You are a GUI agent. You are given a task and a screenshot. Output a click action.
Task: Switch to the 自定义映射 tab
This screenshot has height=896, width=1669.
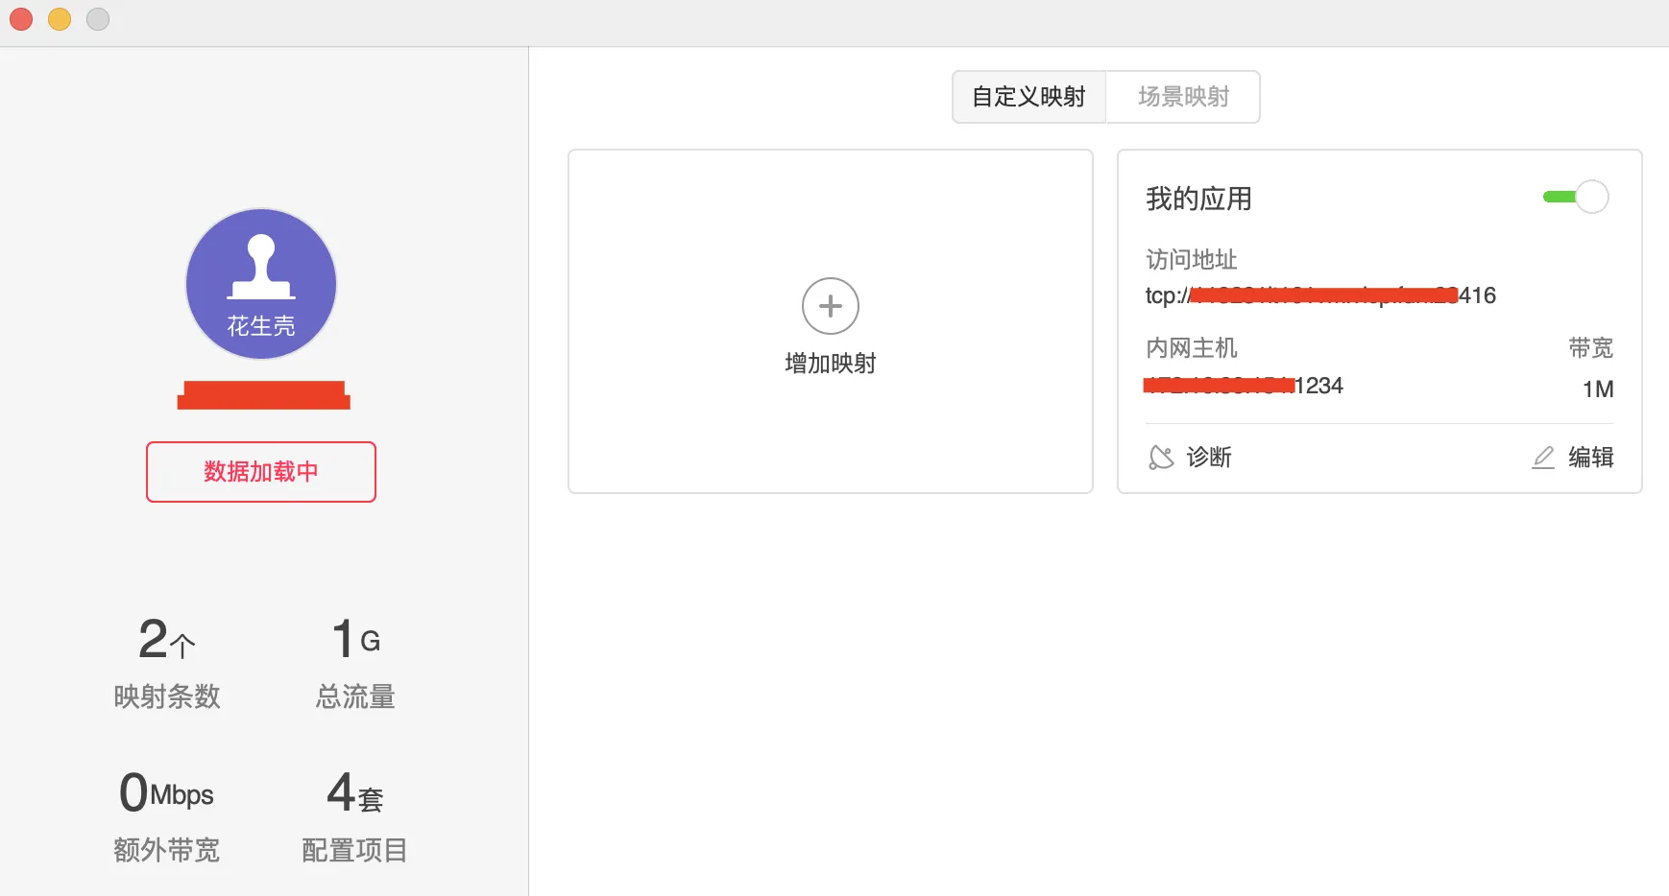[x=1028, y=97]
